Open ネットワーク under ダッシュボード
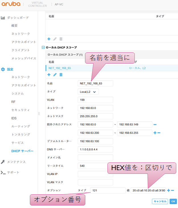 [x=21, y=34]
